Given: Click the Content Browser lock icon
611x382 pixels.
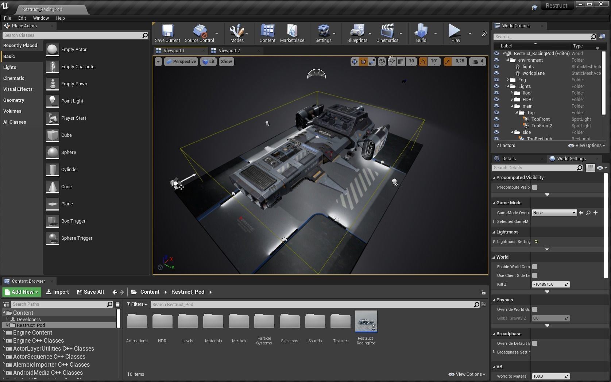Looking at the screenshot, I should coord(483,292).
